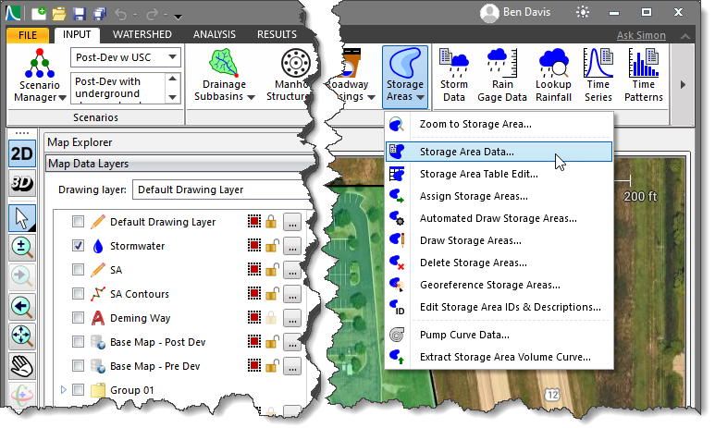Switch to the ANALYSIS tab

click(x=215, y=34)
